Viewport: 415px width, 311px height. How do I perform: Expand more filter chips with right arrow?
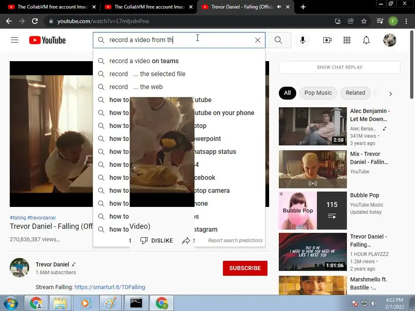[390, 94]
